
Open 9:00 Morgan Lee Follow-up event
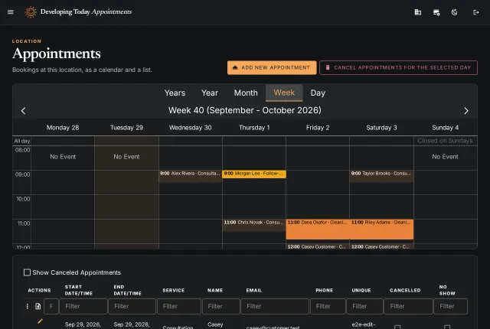[254, 174]
